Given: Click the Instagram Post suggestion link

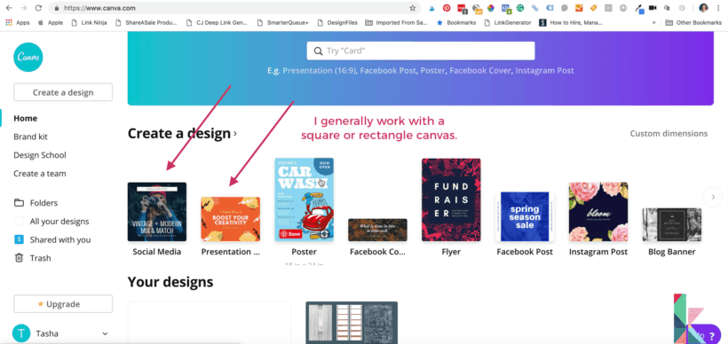Looking at the screenshot, I should pyautogui.click(x=544, y=70).
